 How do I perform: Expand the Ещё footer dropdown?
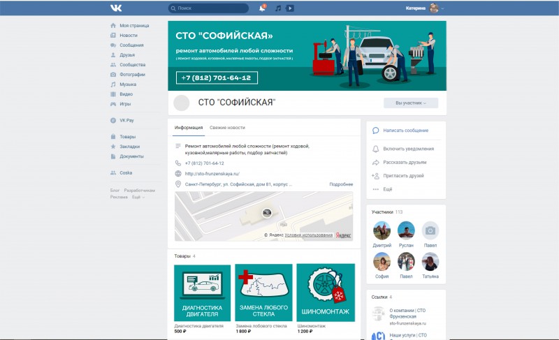138,197
